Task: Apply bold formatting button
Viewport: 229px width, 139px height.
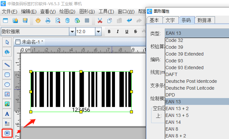Action: (109, 32)
